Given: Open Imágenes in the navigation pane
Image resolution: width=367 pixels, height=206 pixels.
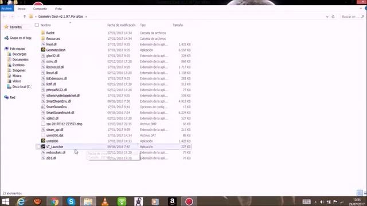Looking at the screenshot, I should point(19,70).
